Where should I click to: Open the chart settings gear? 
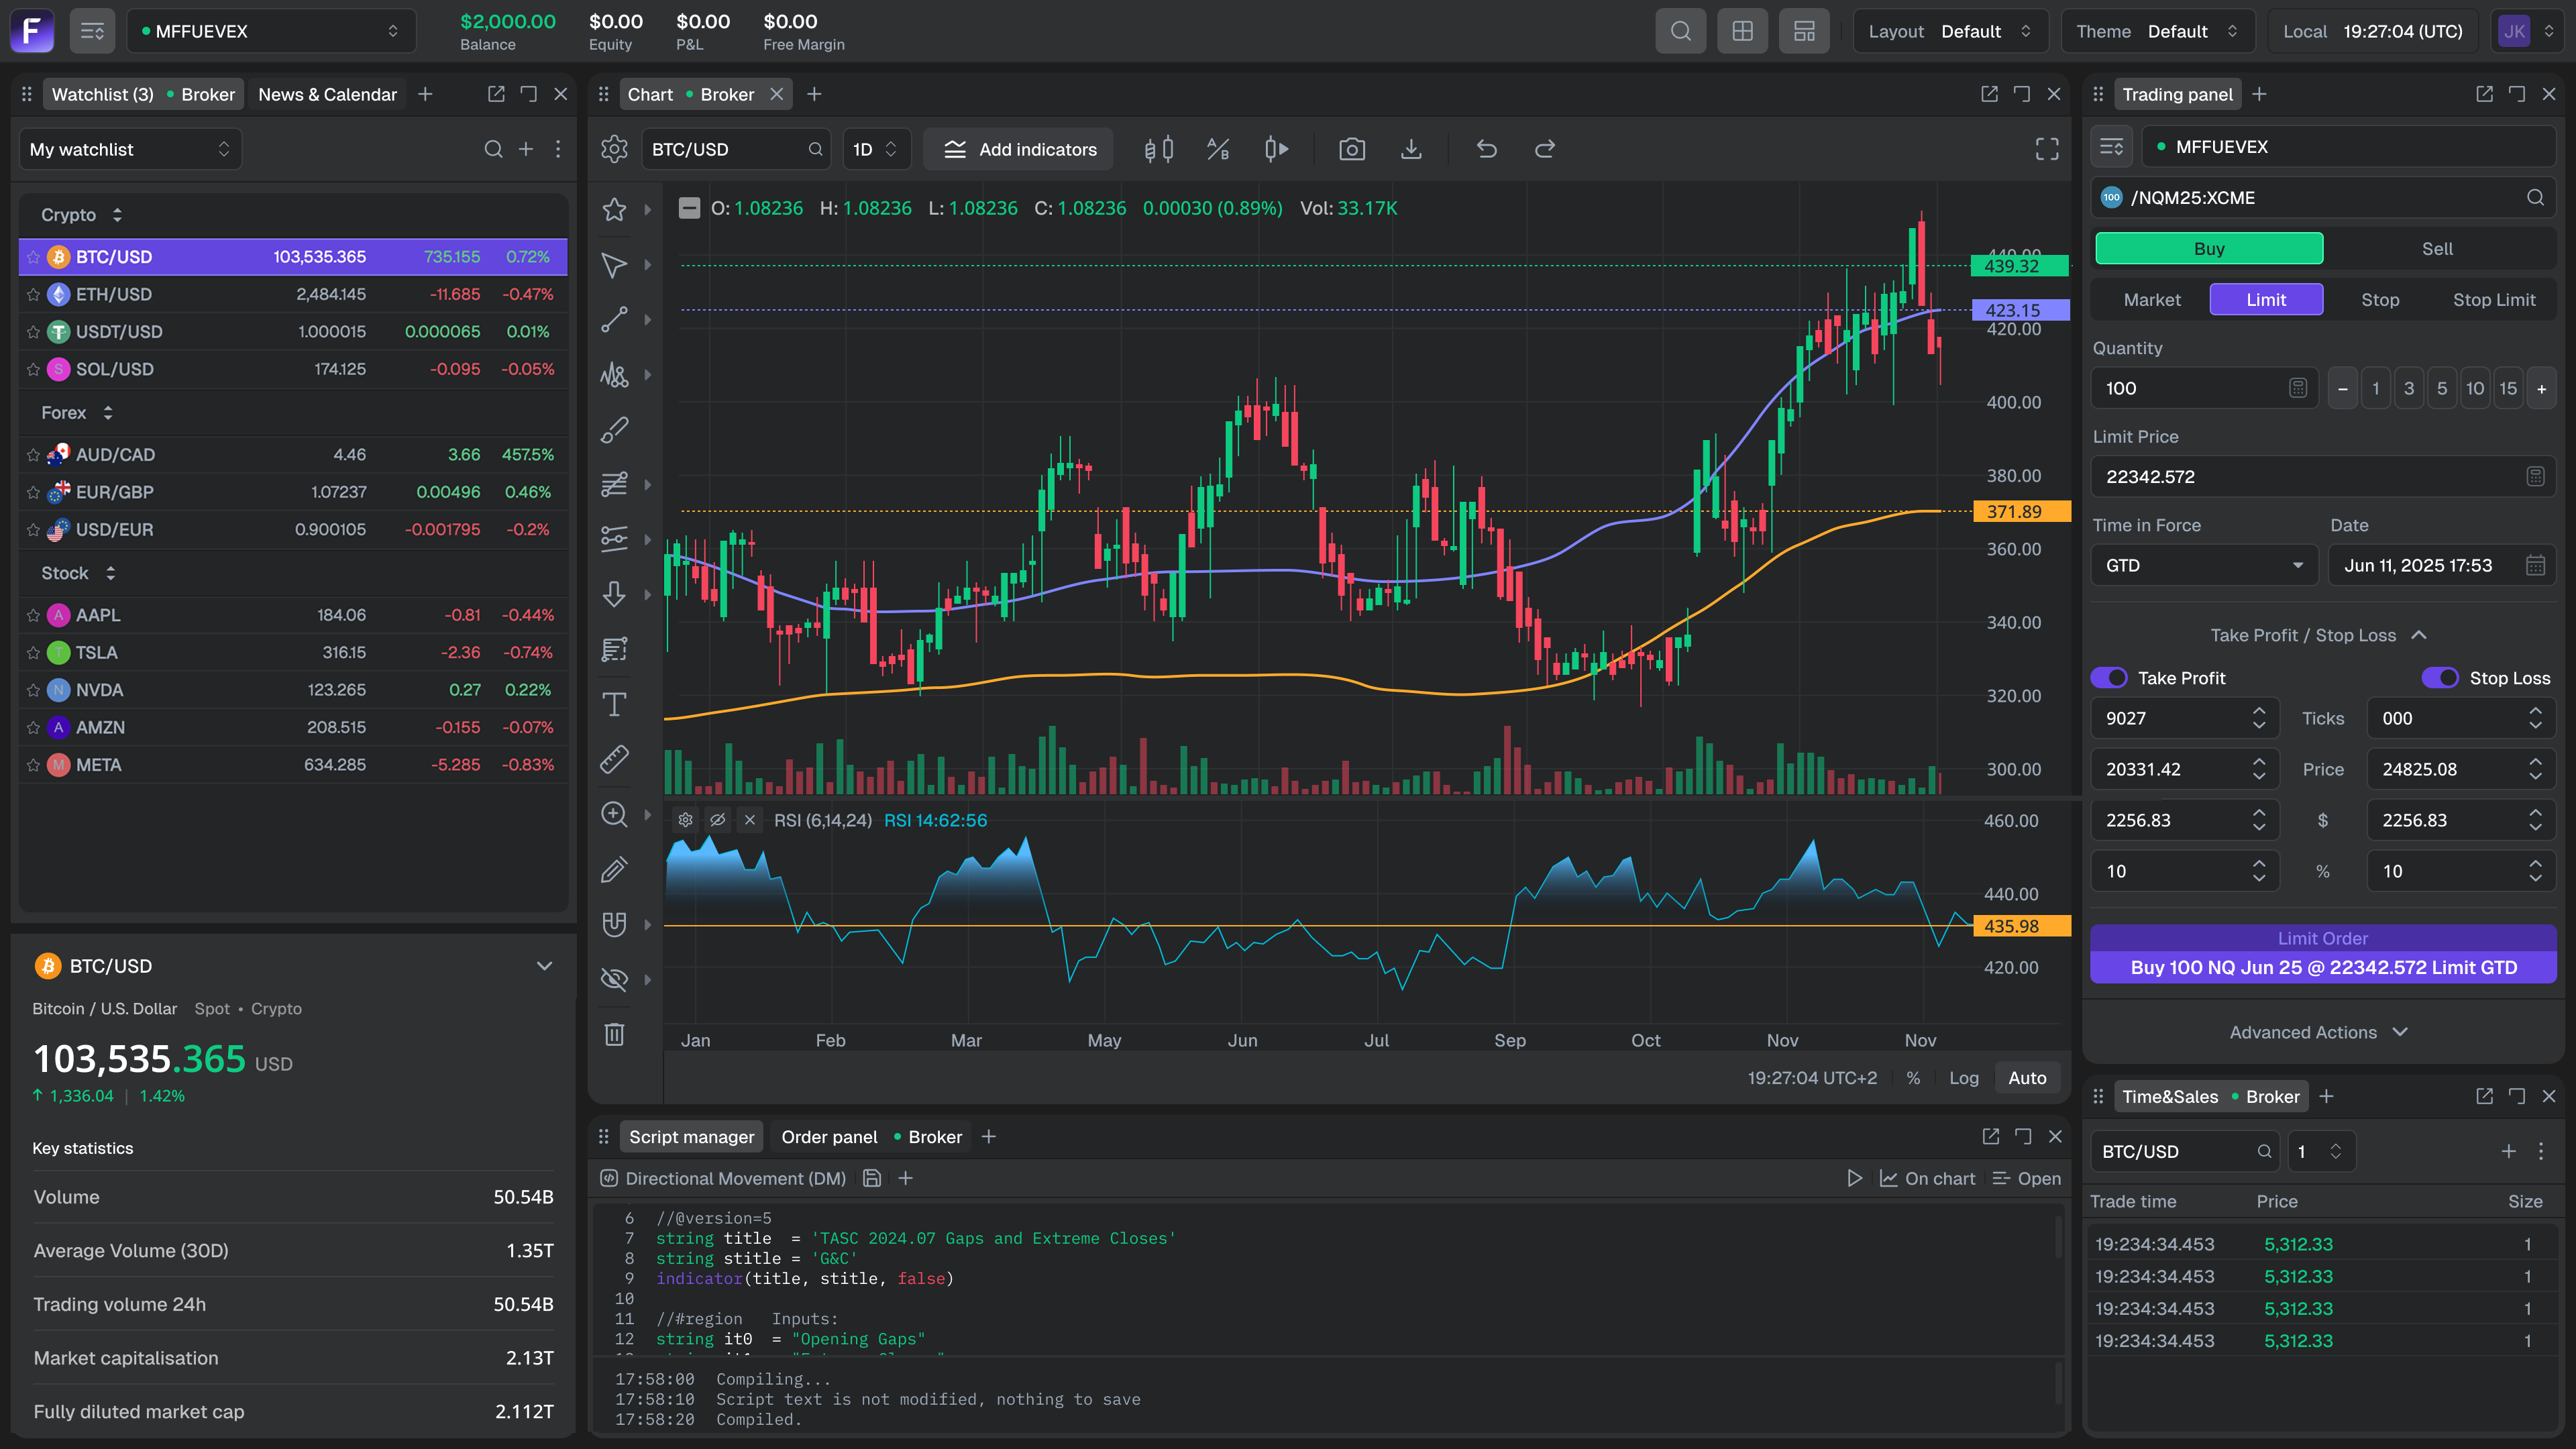[614, 149]
